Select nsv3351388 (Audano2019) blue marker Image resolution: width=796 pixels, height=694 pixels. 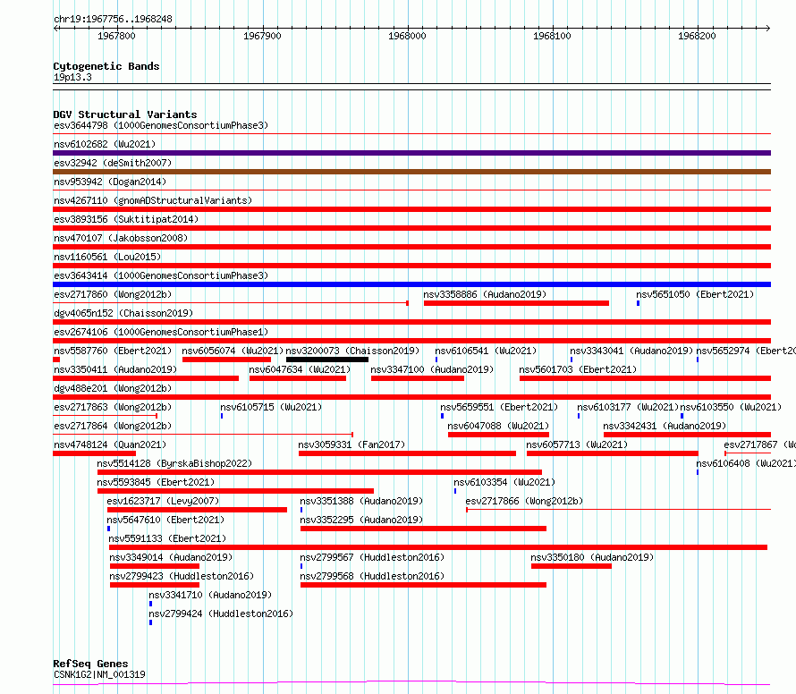tap(301, 510)
